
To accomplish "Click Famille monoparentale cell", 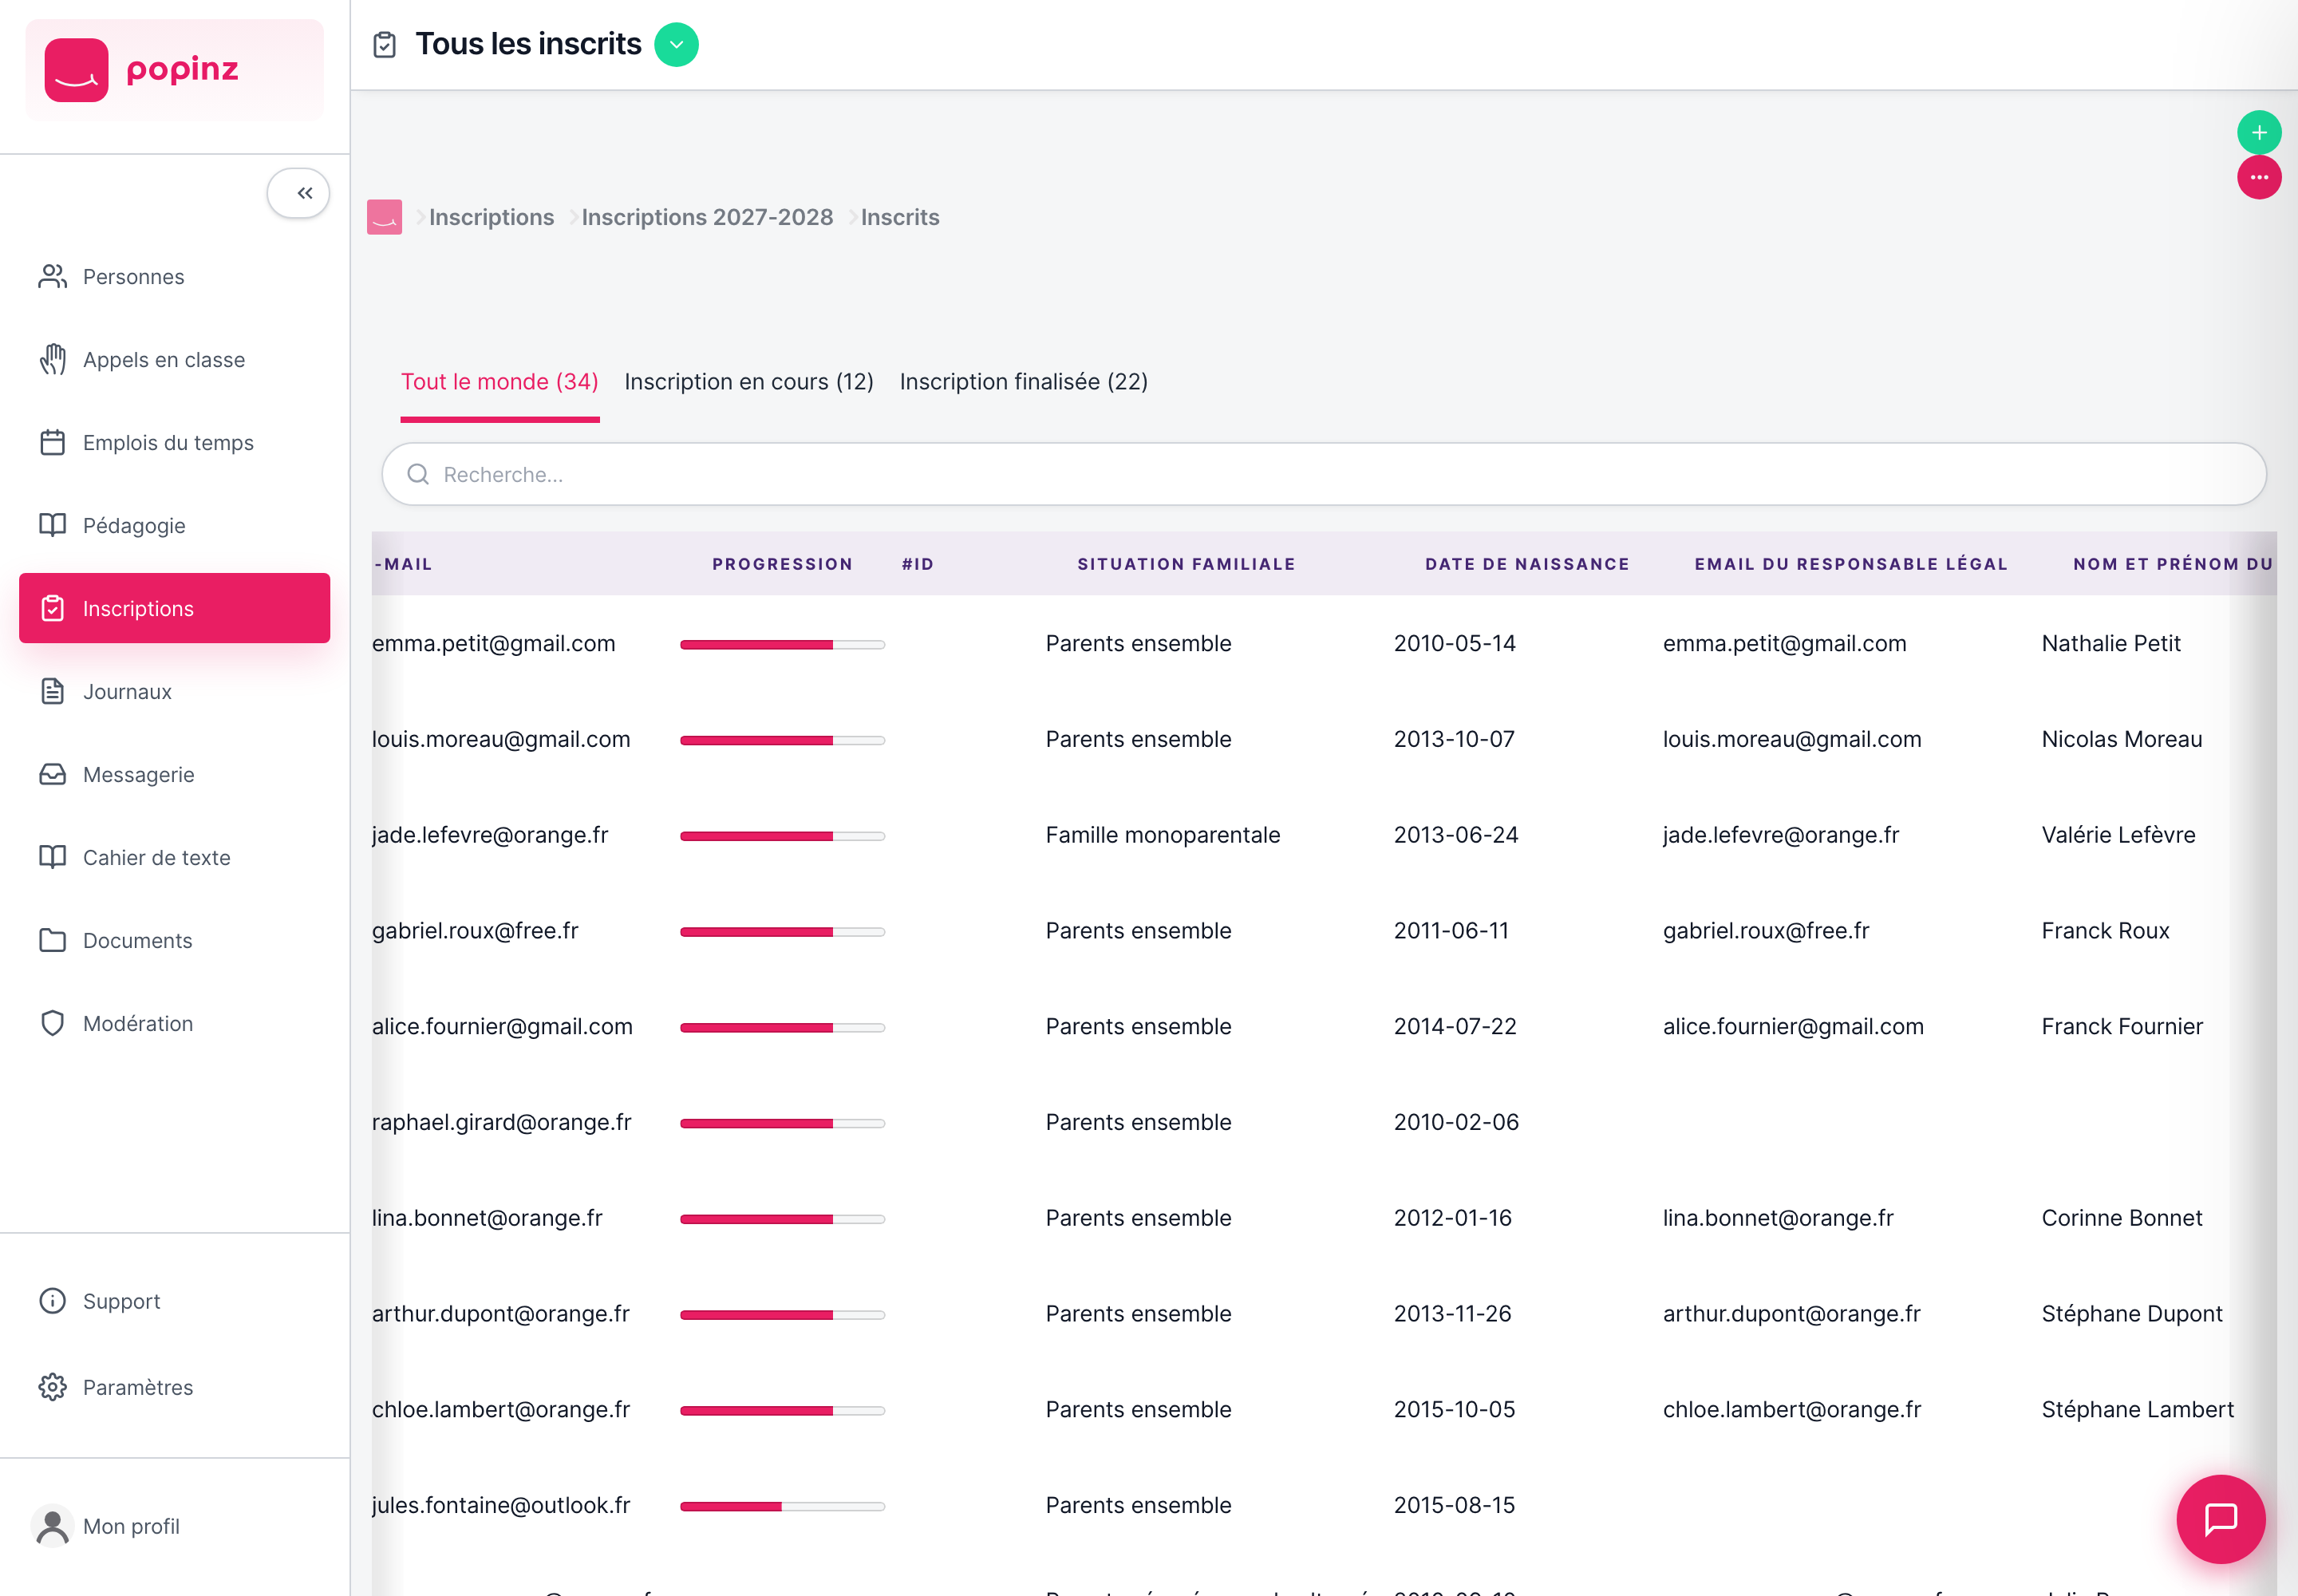I will (x=1163, y=835).
